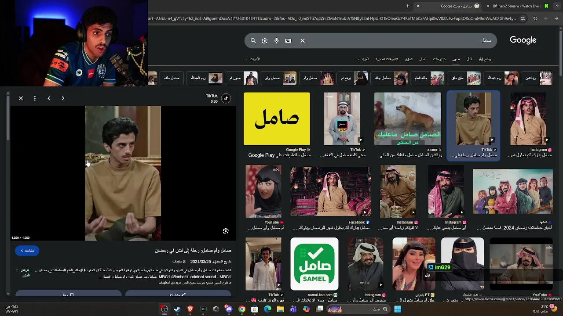Click the large preview image
563x316 pixels.
click(x=123, y=173)
